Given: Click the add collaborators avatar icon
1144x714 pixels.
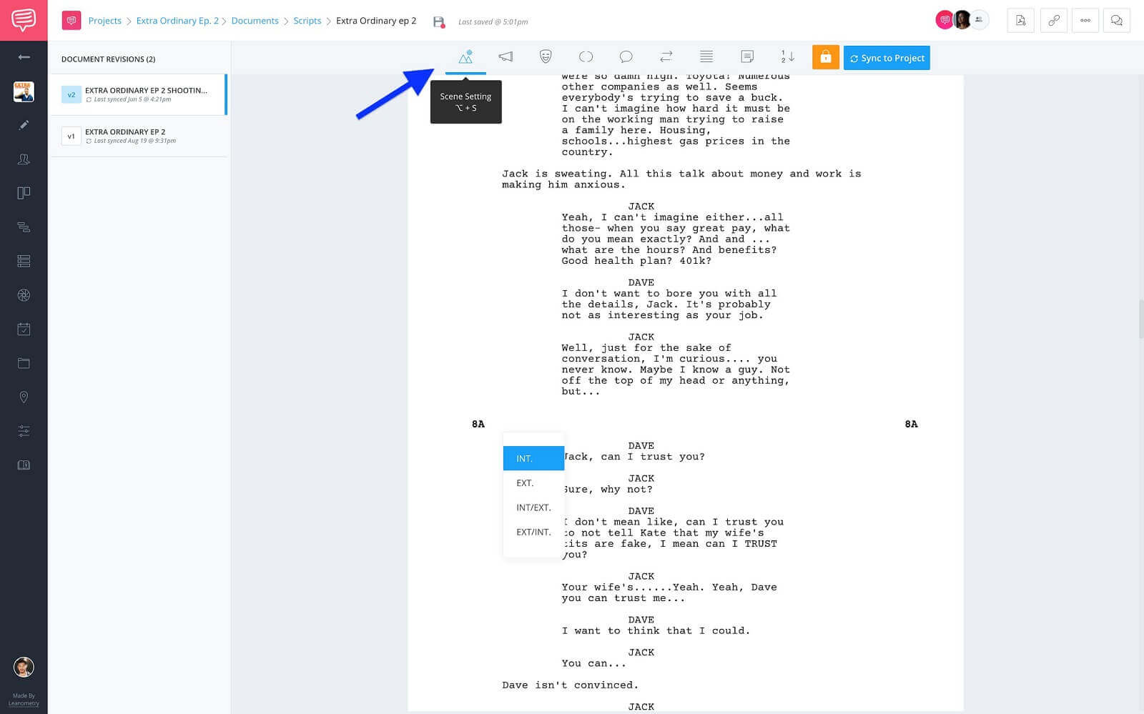Looking at the screenshot, I should point(980,20).
